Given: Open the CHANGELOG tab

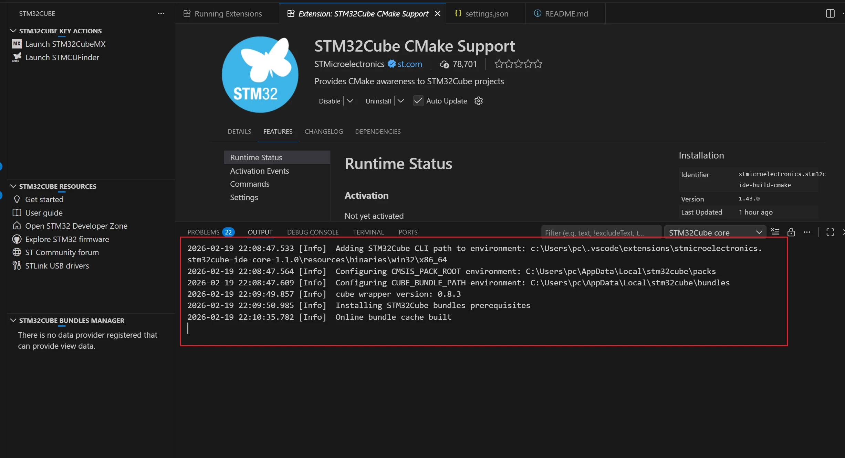Looking at the screenshot, I should (x=324, y=131).
